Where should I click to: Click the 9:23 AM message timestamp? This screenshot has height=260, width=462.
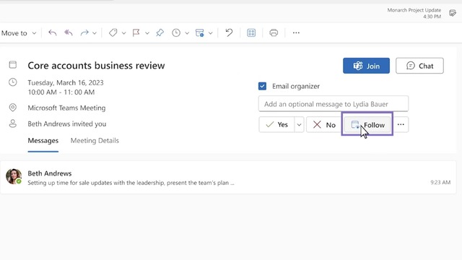(440, 183)
